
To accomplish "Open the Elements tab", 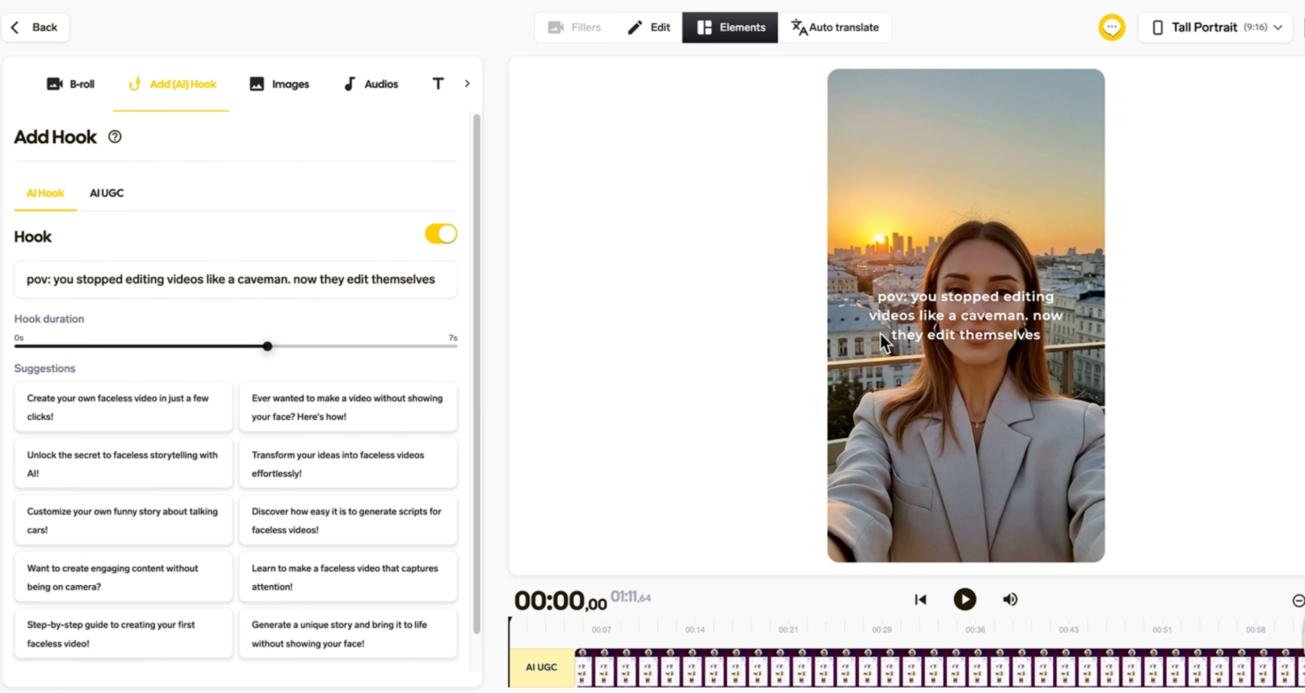I will point(730,27).
